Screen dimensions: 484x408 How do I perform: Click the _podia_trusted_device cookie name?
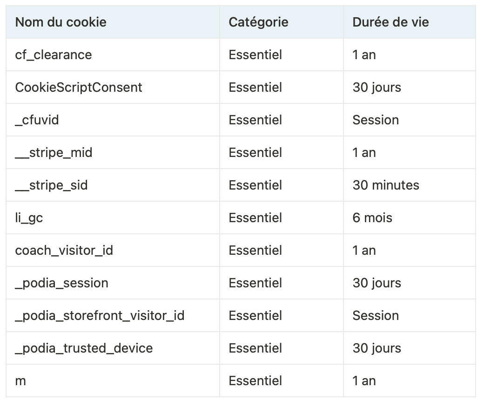click(84, 348)
